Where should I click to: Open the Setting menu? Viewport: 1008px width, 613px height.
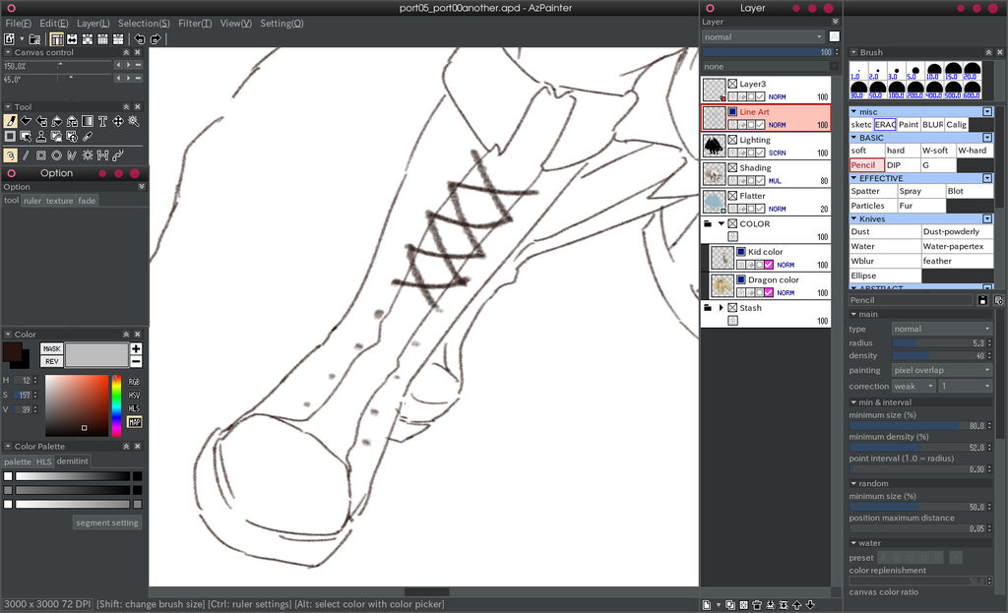click(x=282, y=24)
